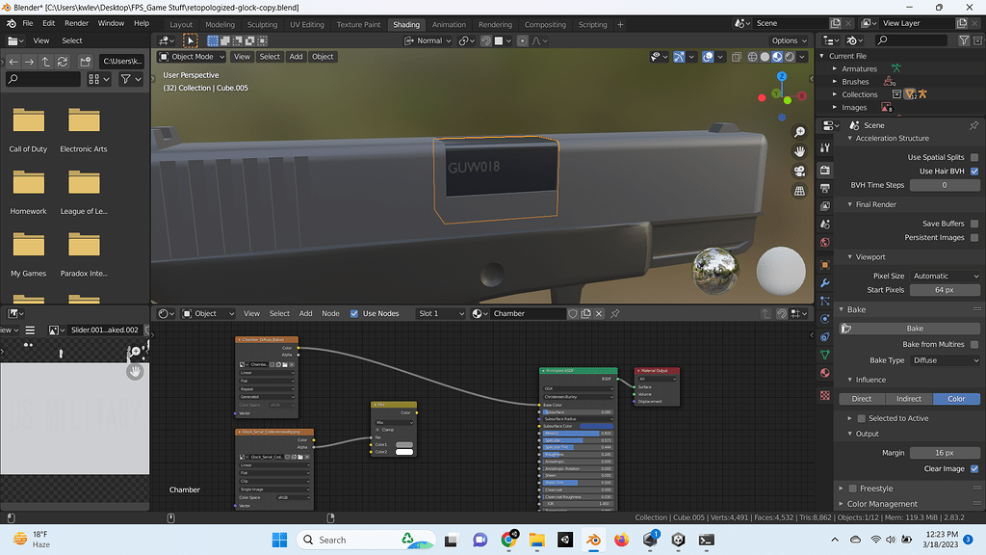Select rendered viewport shading mode
Viewport: 986px width, 555px height.
(790, 57)
